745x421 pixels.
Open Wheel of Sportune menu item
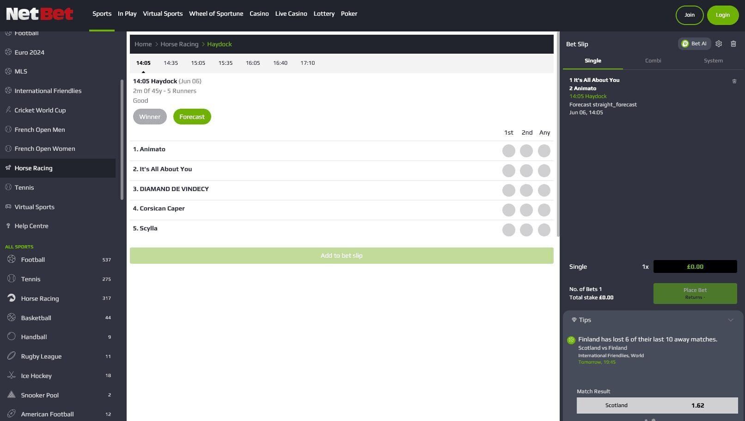(x=216, y=14)
